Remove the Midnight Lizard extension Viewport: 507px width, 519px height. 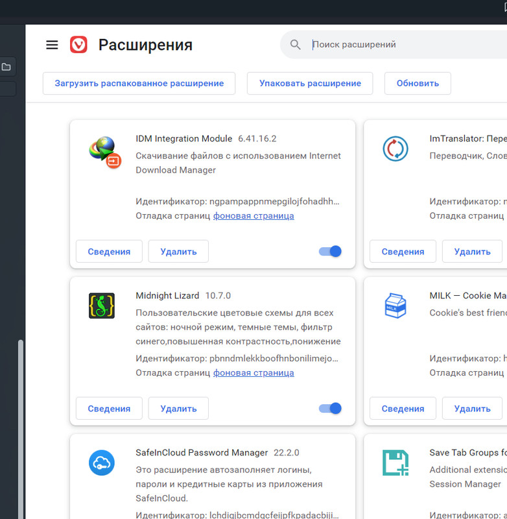coord(178,408)
